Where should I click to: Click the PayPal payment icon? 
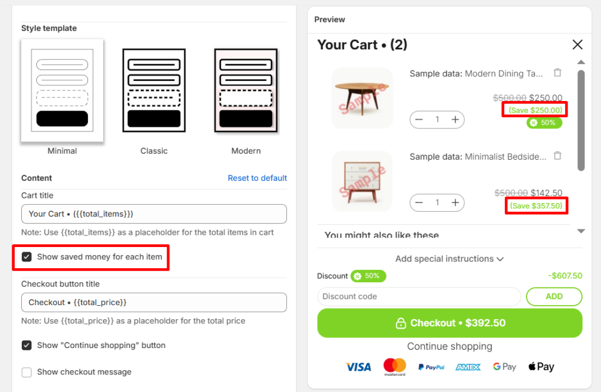coord(431,367)
